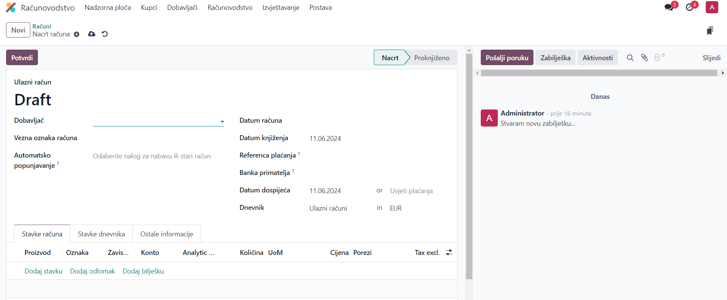Click the bookmark icon at top right
This screenshot has height=300, width=727.
coord(710,31)
